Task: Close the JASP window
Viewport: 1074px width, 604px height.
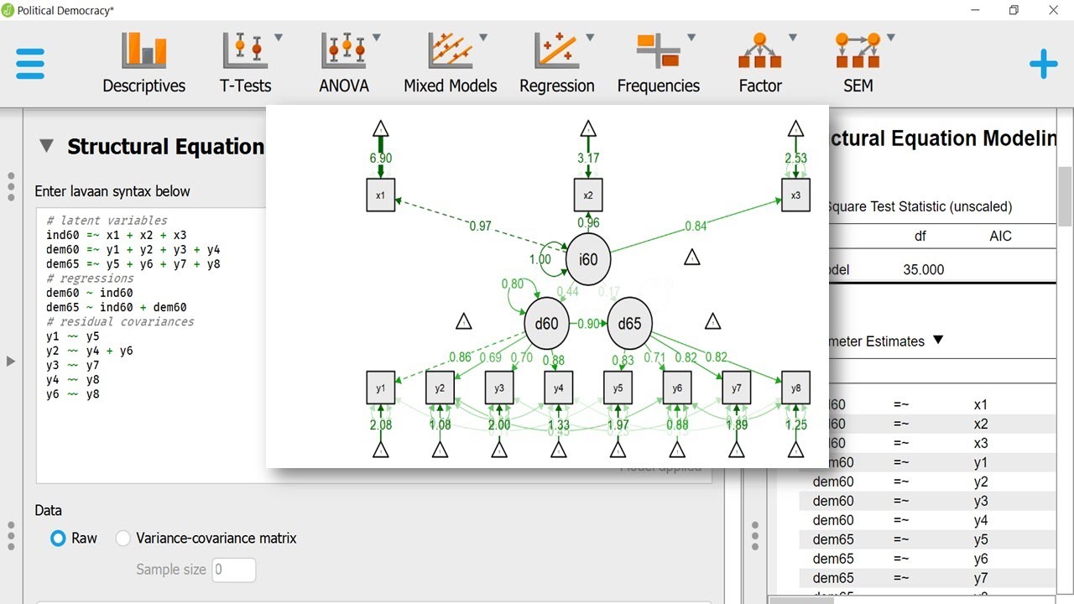Action: point(1054,10)
